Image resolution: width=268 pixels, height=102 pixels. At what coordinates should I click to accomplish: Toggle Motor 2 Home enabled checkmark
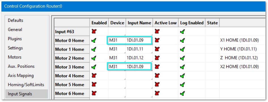[94, 58]
